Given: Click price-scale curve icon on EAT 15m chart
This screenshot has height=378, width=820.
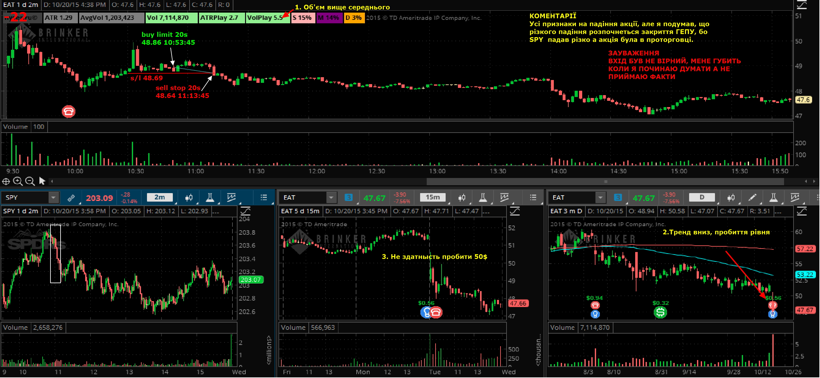Looking at the screenshot, I should tap(515, 211).
